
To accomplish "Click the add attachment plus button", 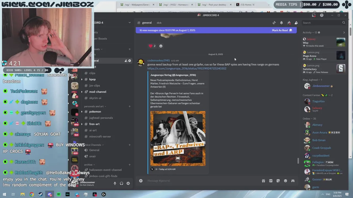I will tap(141, 181).
